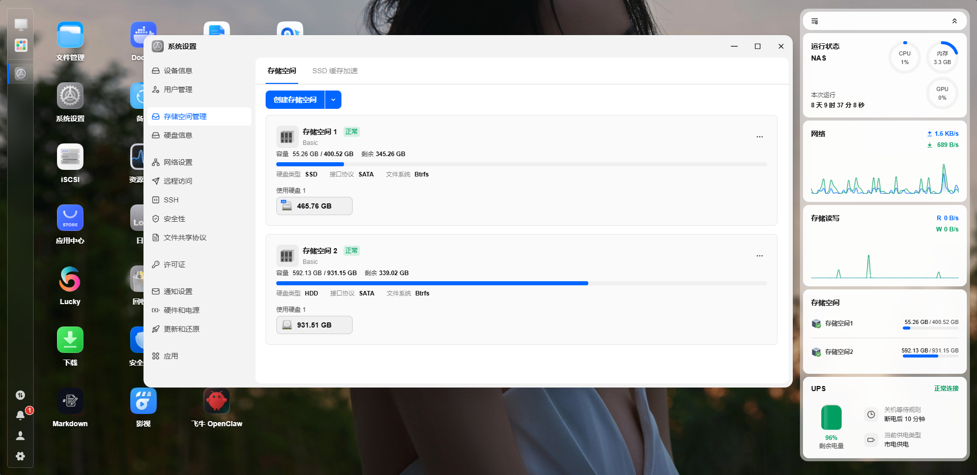Expand the 创建存储空间 dropdown arrow
Viewport: 977px width, 475px height.
tap(333, 100)
